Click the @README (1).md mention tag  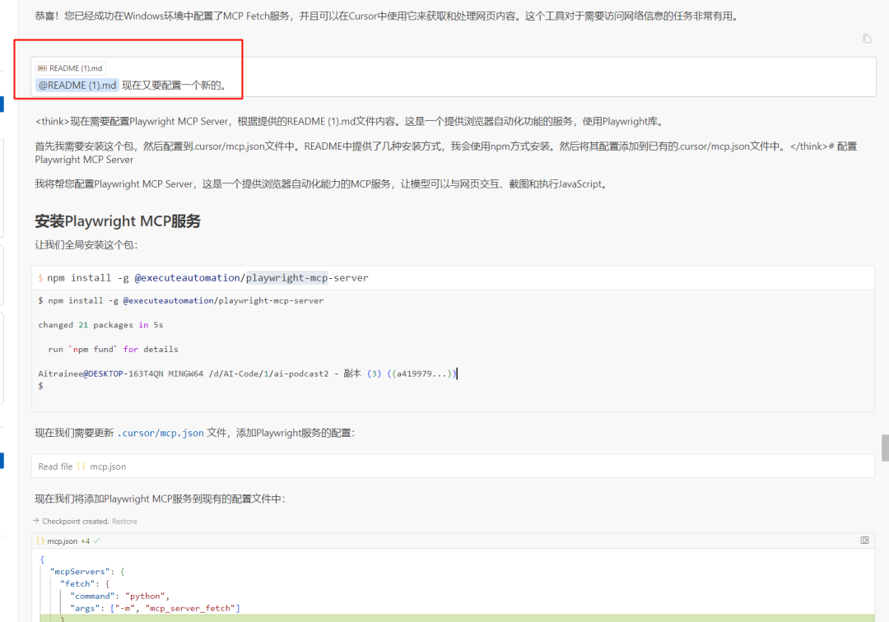(x=77, y=85)
